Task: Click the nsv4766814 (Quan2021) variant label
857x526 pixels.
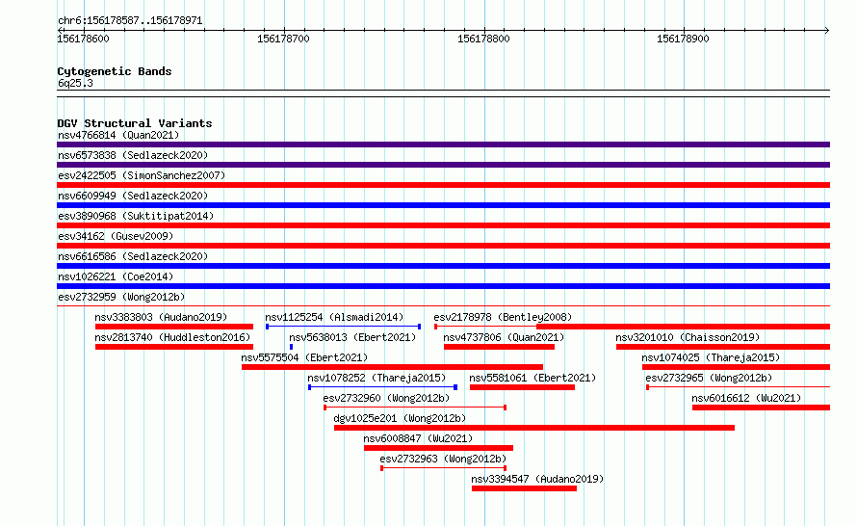Action: click(x=118, y=135)
